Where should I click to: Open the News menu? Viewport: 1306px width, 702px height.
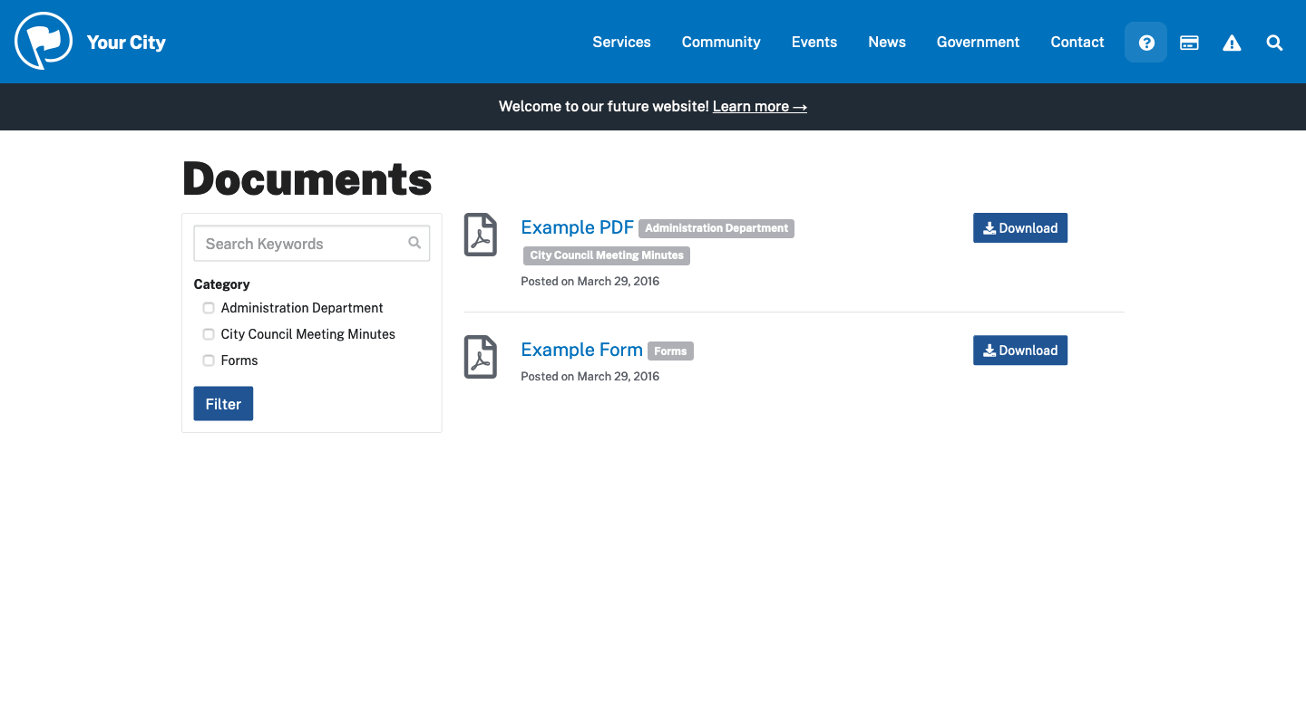tap(887, 42)
